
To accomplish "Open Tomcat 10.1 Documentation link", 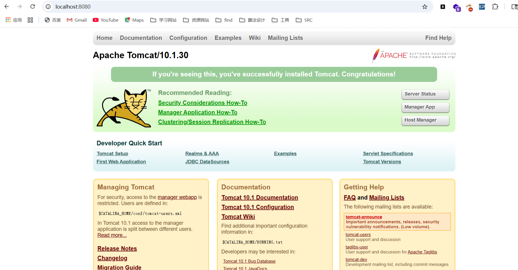I will pos(260,198).
